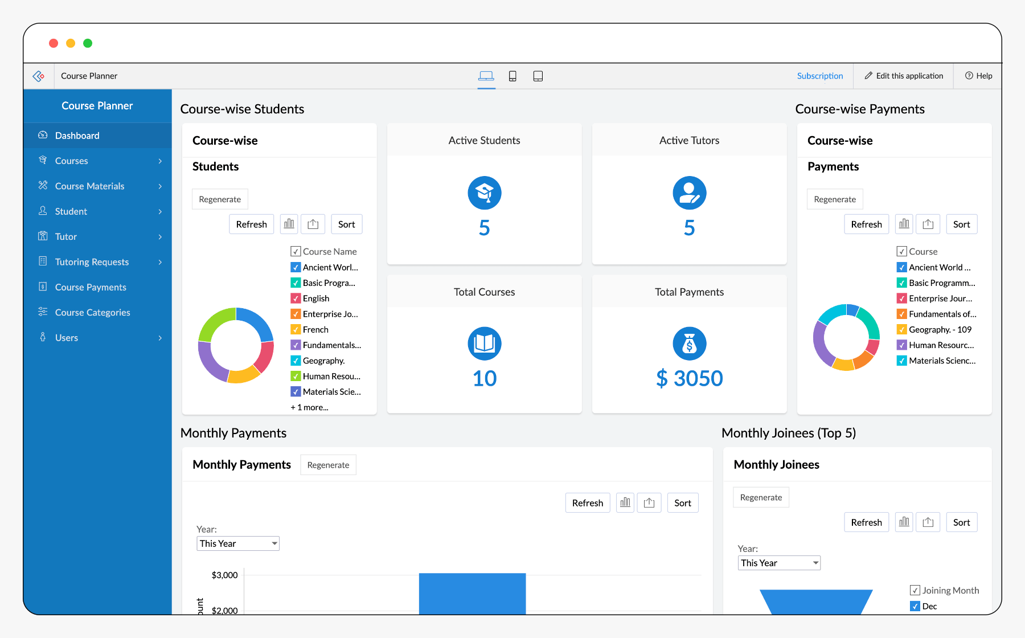The image size is (1025, 638).
Task: Switch to tablet preview icon
Action: click(x=538, y=76)
